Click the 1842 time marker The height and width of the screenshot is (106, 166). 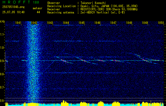34,23
